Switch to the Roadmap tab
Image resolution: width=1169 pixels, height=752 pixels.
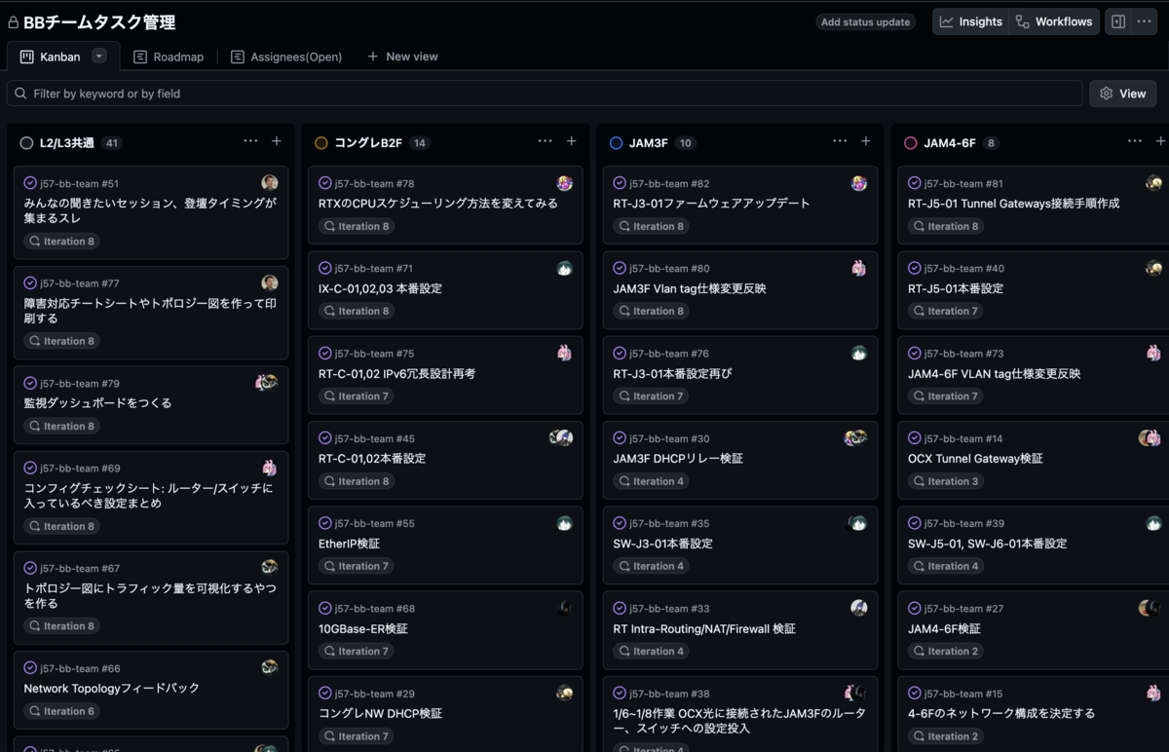pyautogui.click(x=169, y=56)
